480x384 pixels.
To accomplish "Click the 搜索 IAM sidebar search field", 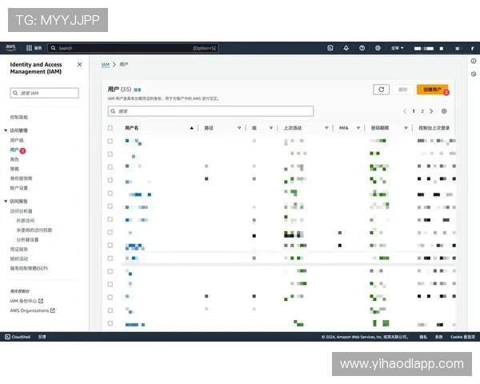I will click(x=47, y=94).
